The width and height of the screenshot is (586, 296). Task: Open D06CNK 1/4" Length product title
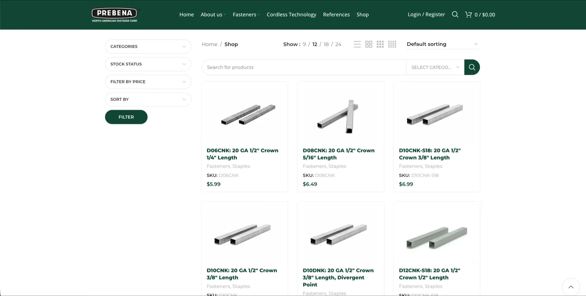tap(242, 154)
